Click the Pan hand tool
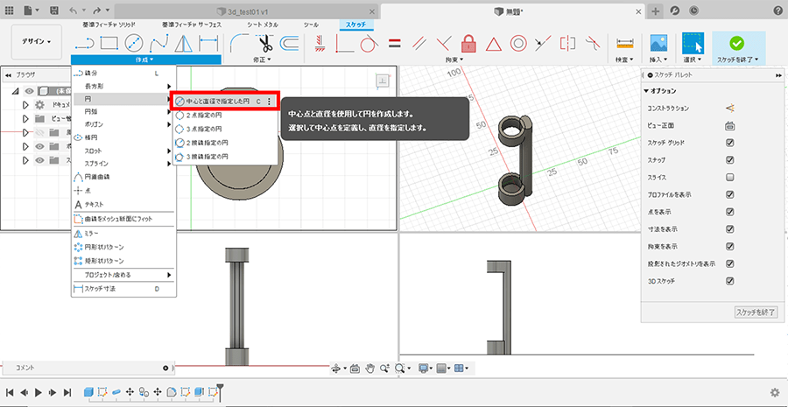 pos(371,368)
